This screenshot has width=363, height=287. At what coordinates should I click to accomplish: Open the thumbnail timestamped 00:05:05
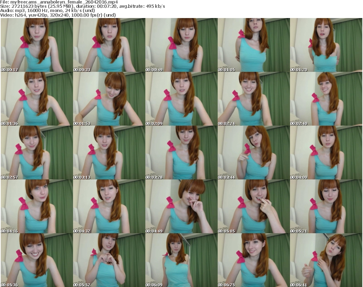pyautogui.click(x=253, y=207)
